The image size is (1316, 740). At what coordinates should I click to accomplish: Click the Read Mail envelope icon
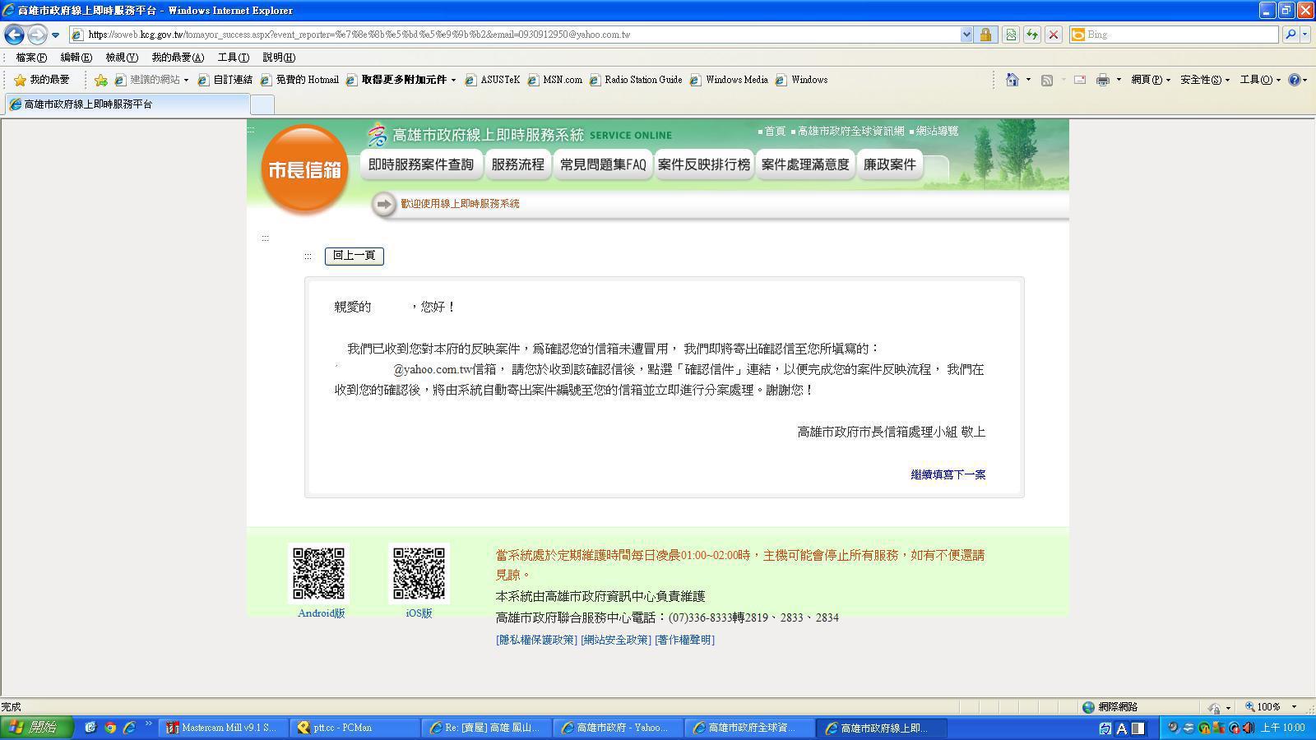click(1080, 80)
